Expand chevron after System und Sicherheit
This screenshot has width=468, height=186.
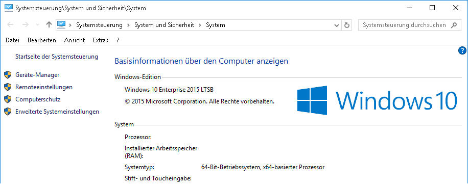click(x=200, y=25)
